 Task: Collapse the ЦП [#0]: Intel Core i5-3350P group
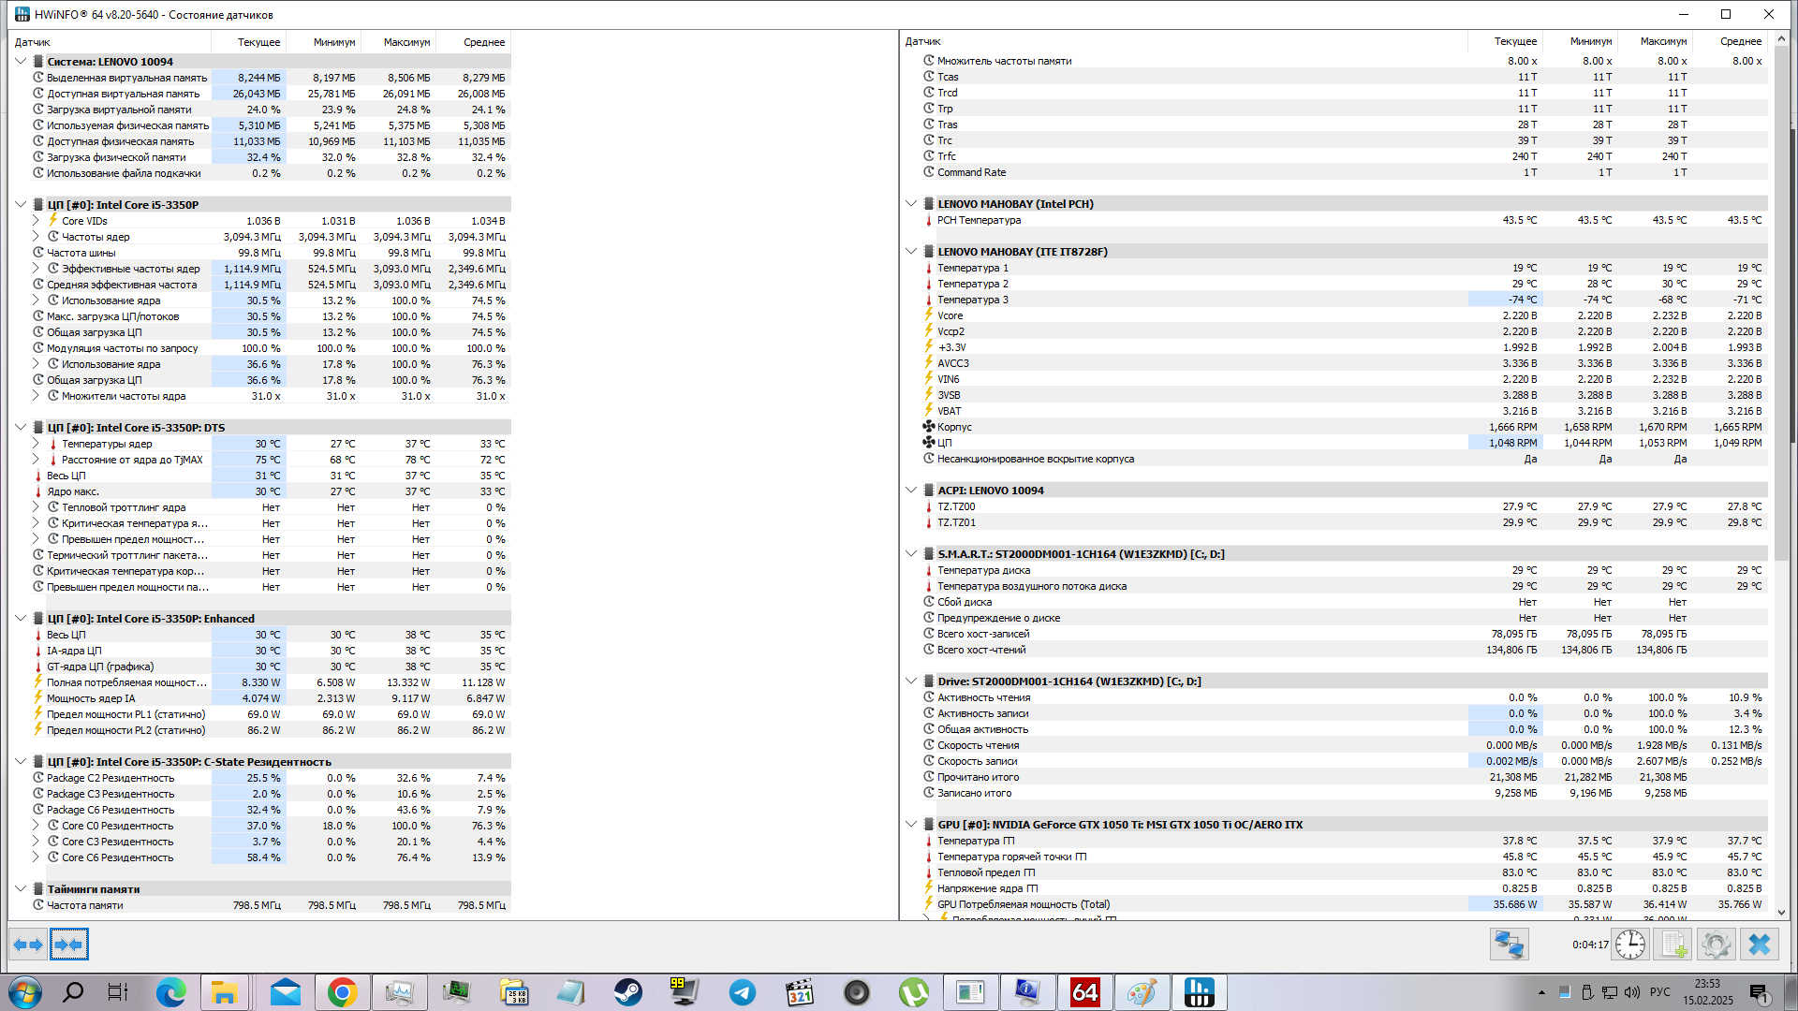(21, 205)
